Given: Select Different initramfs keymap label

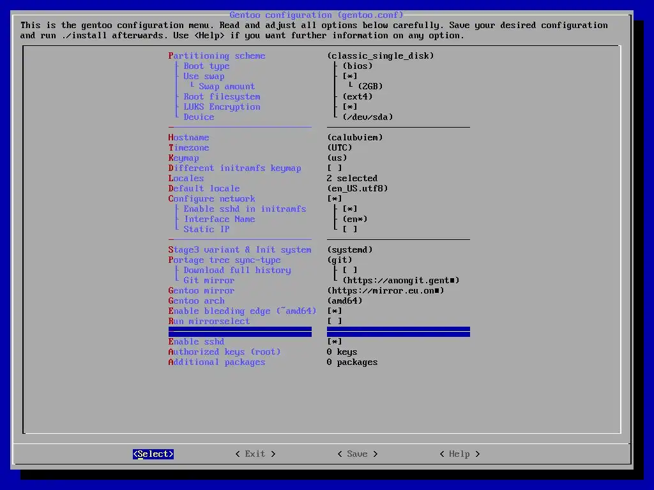Looking at the screenshot, I should coord(235,168).
